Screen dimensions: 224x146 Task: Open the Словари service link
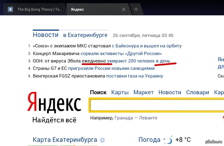pos(197,92)
